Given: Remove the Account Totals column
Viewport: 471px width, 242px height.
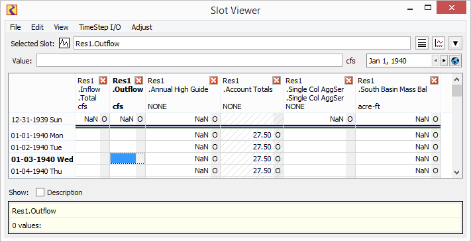Looking at the screenshot, I should point(276,80).
